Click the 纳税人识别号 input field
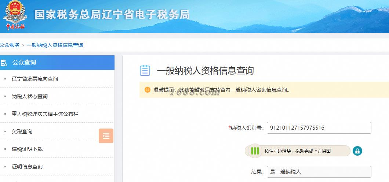 point(319,128)
